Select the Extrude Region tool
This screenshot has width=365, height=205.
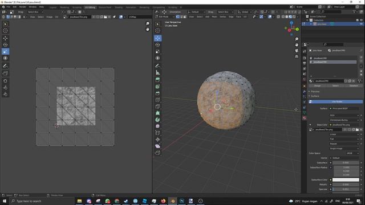157,80
